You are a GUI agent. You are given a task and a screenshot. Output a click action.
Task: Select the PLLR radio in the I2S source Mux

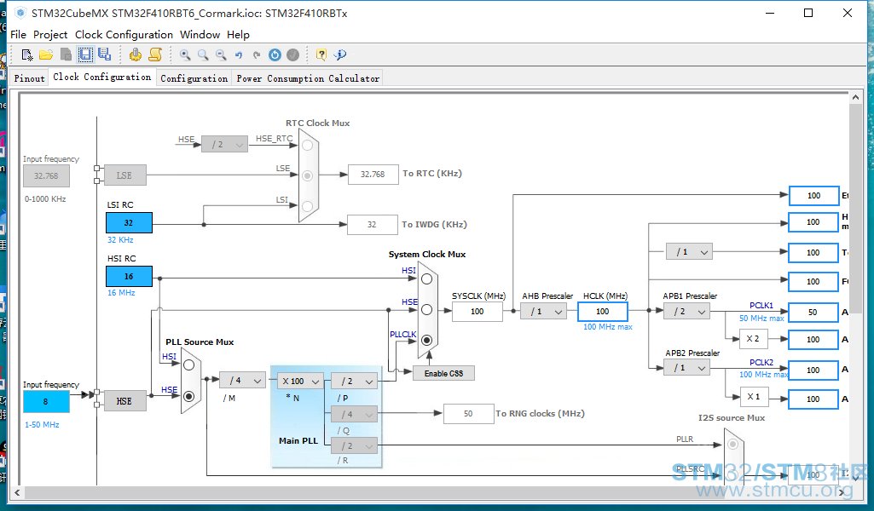tap(733, 444)
